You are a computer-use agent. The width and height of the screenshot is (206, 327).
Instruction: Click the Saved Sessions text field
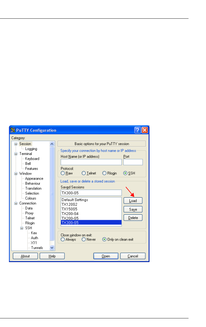pyautogui.click(x=91, y=193)
